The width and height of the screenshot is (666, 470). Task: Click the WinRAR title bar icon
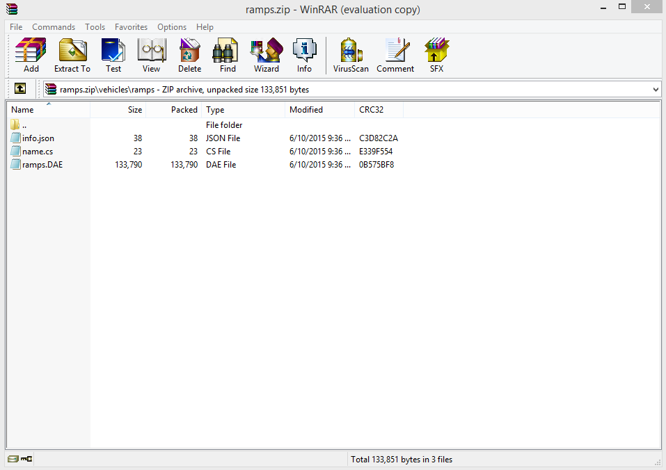click(x=12, y=9)
